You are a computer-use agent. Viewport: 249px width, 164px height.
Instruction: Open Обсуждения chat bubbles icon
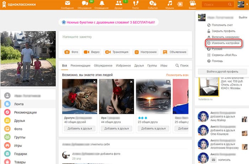pos(85,3)
